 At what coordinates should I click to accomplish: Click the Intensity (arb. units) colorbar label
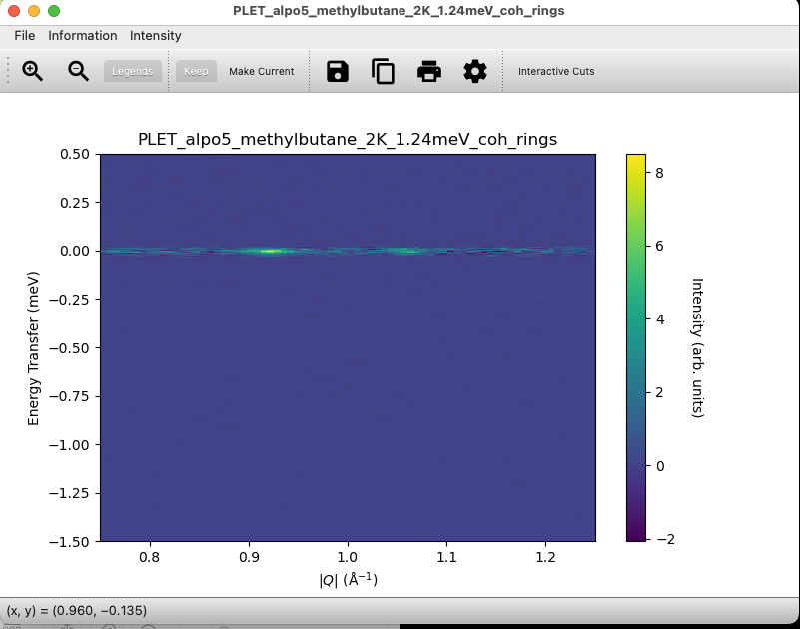click(x=698, y=347)
